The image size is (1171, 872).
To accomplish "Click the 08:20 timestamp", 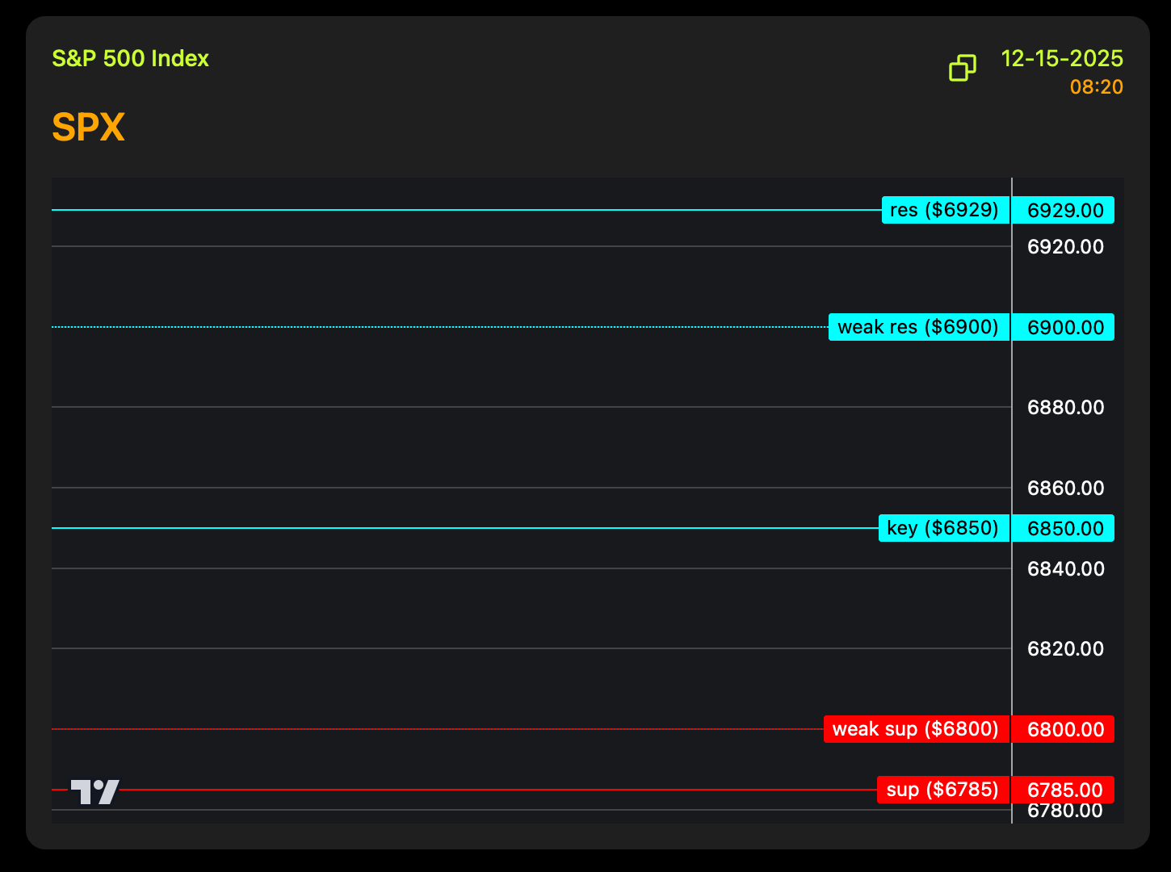I will 1096,87.
